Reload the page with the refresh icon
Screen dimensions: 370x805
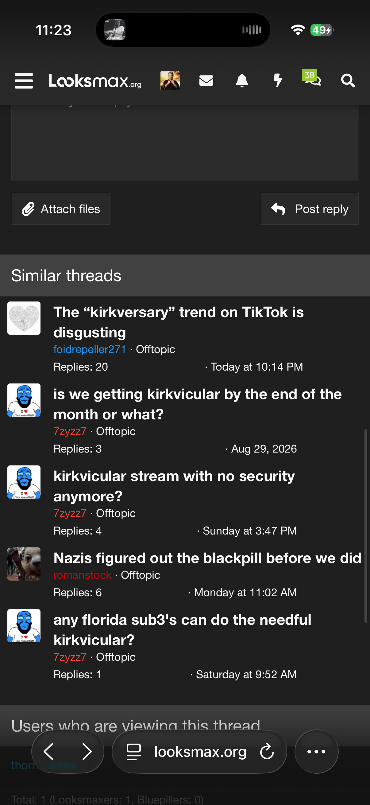[x=267, y=752]
